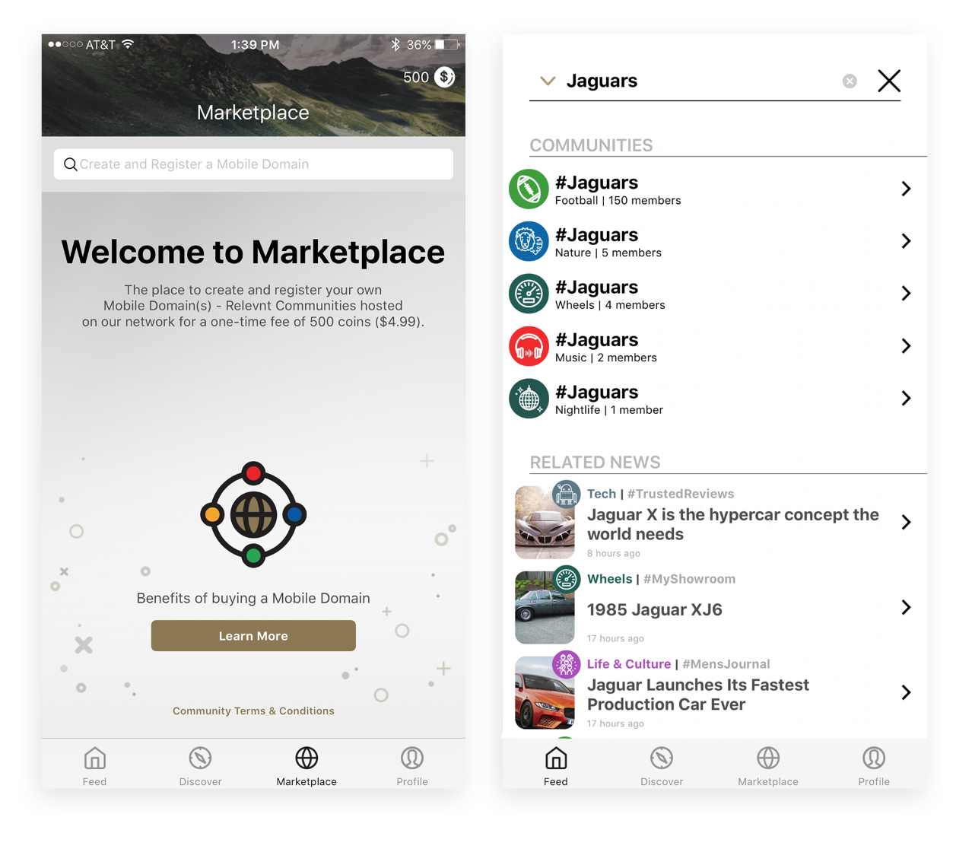Select #Jaguars Wheels 4 members row
Screen dimensions: 972x849
pyautogui.click(x=714, y=294)
